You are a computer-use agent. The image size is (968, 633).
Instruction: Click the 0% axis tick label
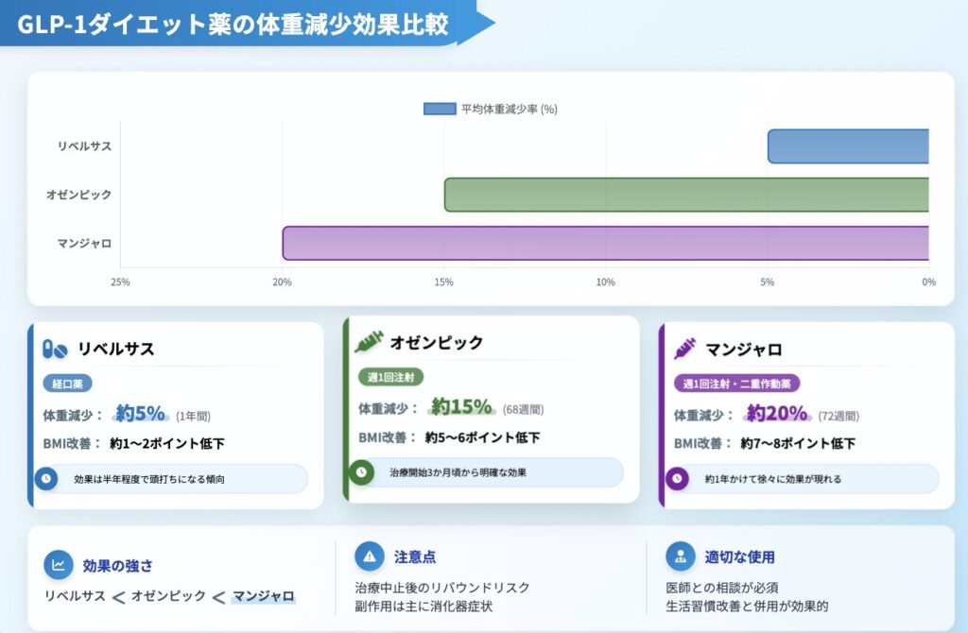pyautogui.click(x=929, y=282)
